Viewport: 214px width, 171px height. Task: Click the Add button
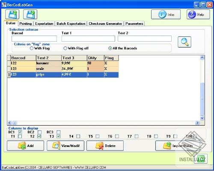coord(25,146)
